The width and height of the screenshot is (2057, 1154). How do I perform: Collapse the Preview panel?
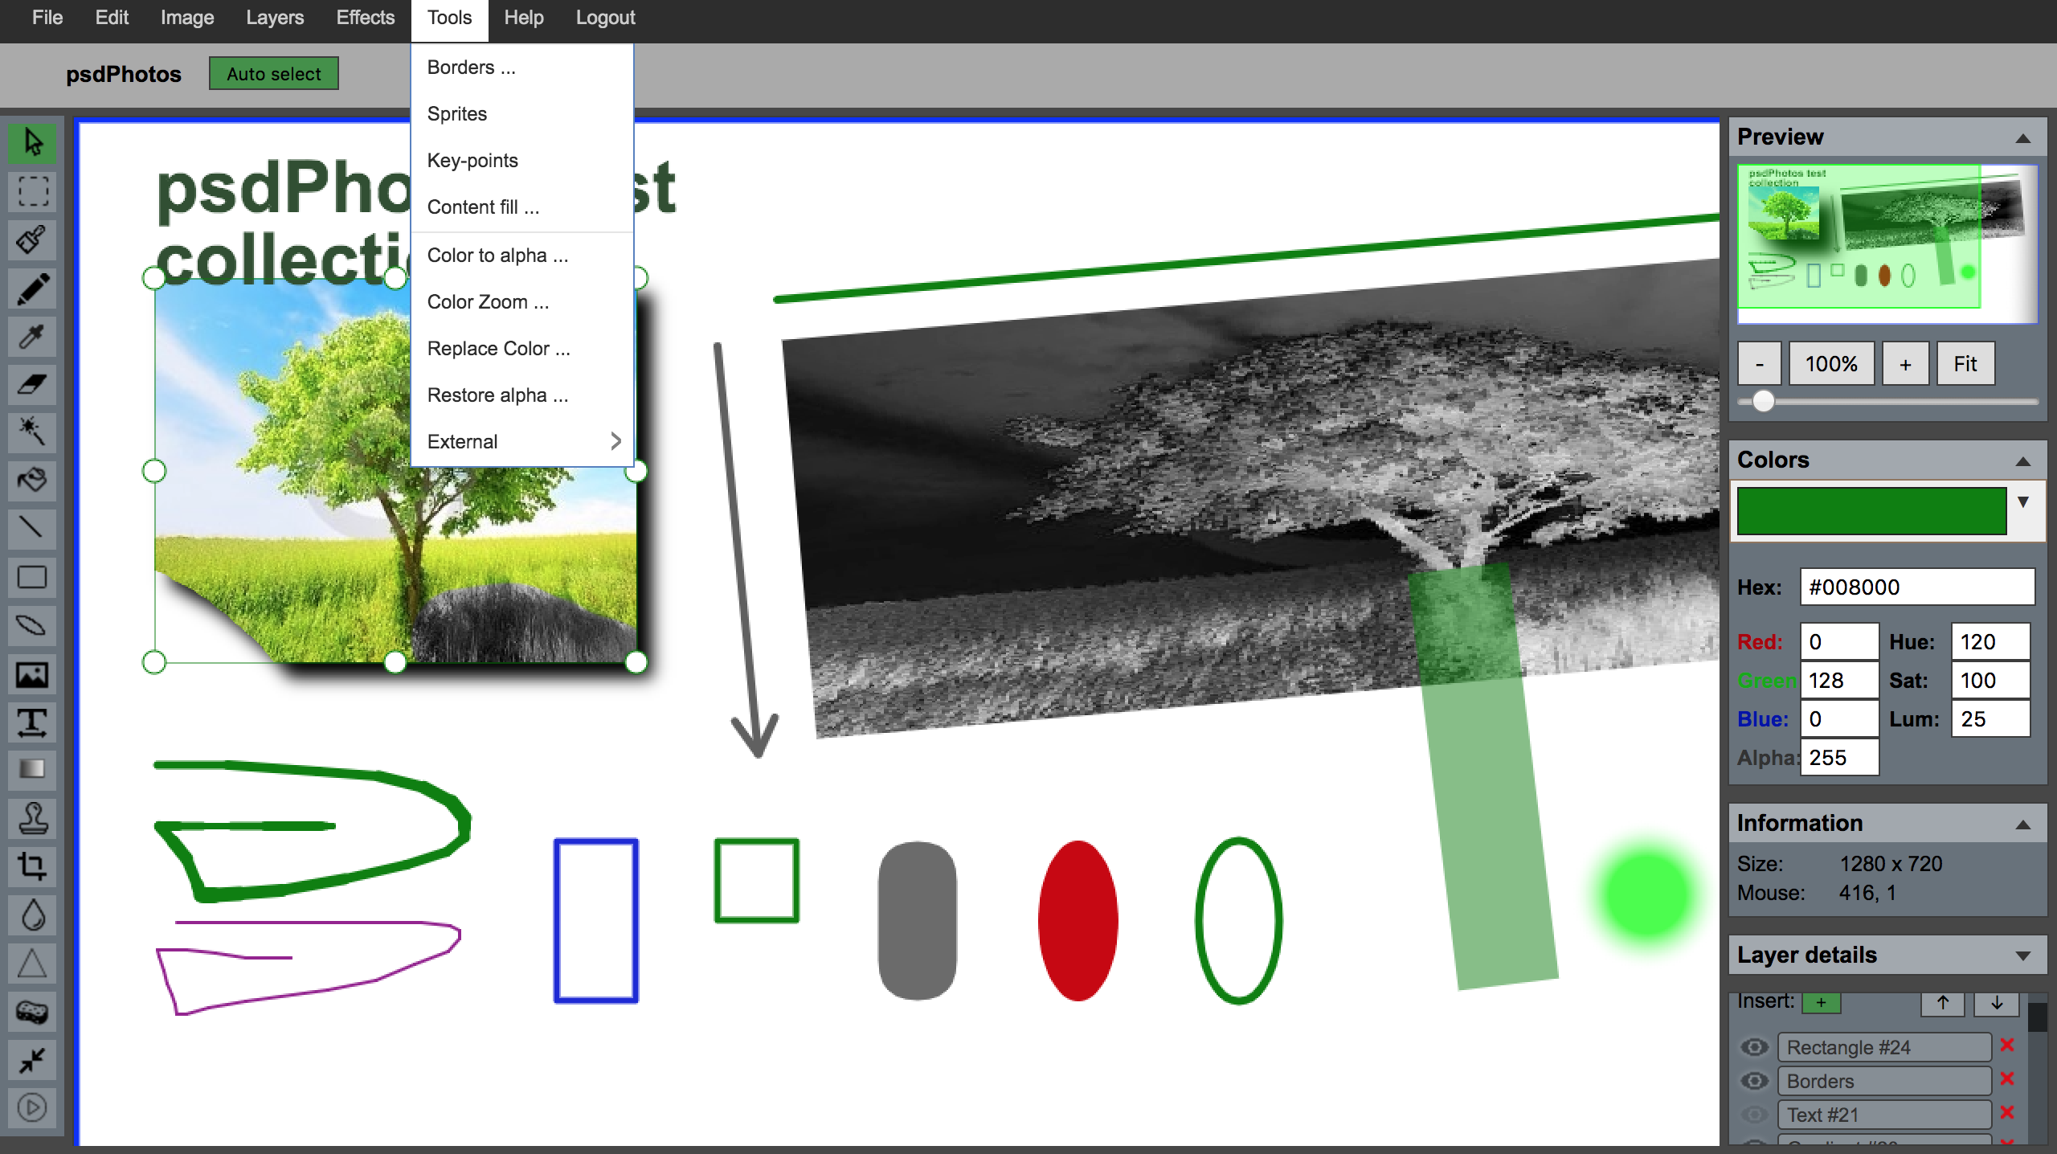click(x=2022, y=138)
